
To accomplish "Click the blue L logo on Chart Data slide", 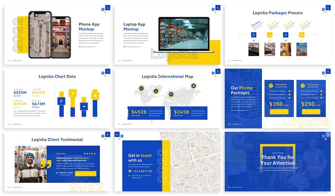I will point(108,71).
